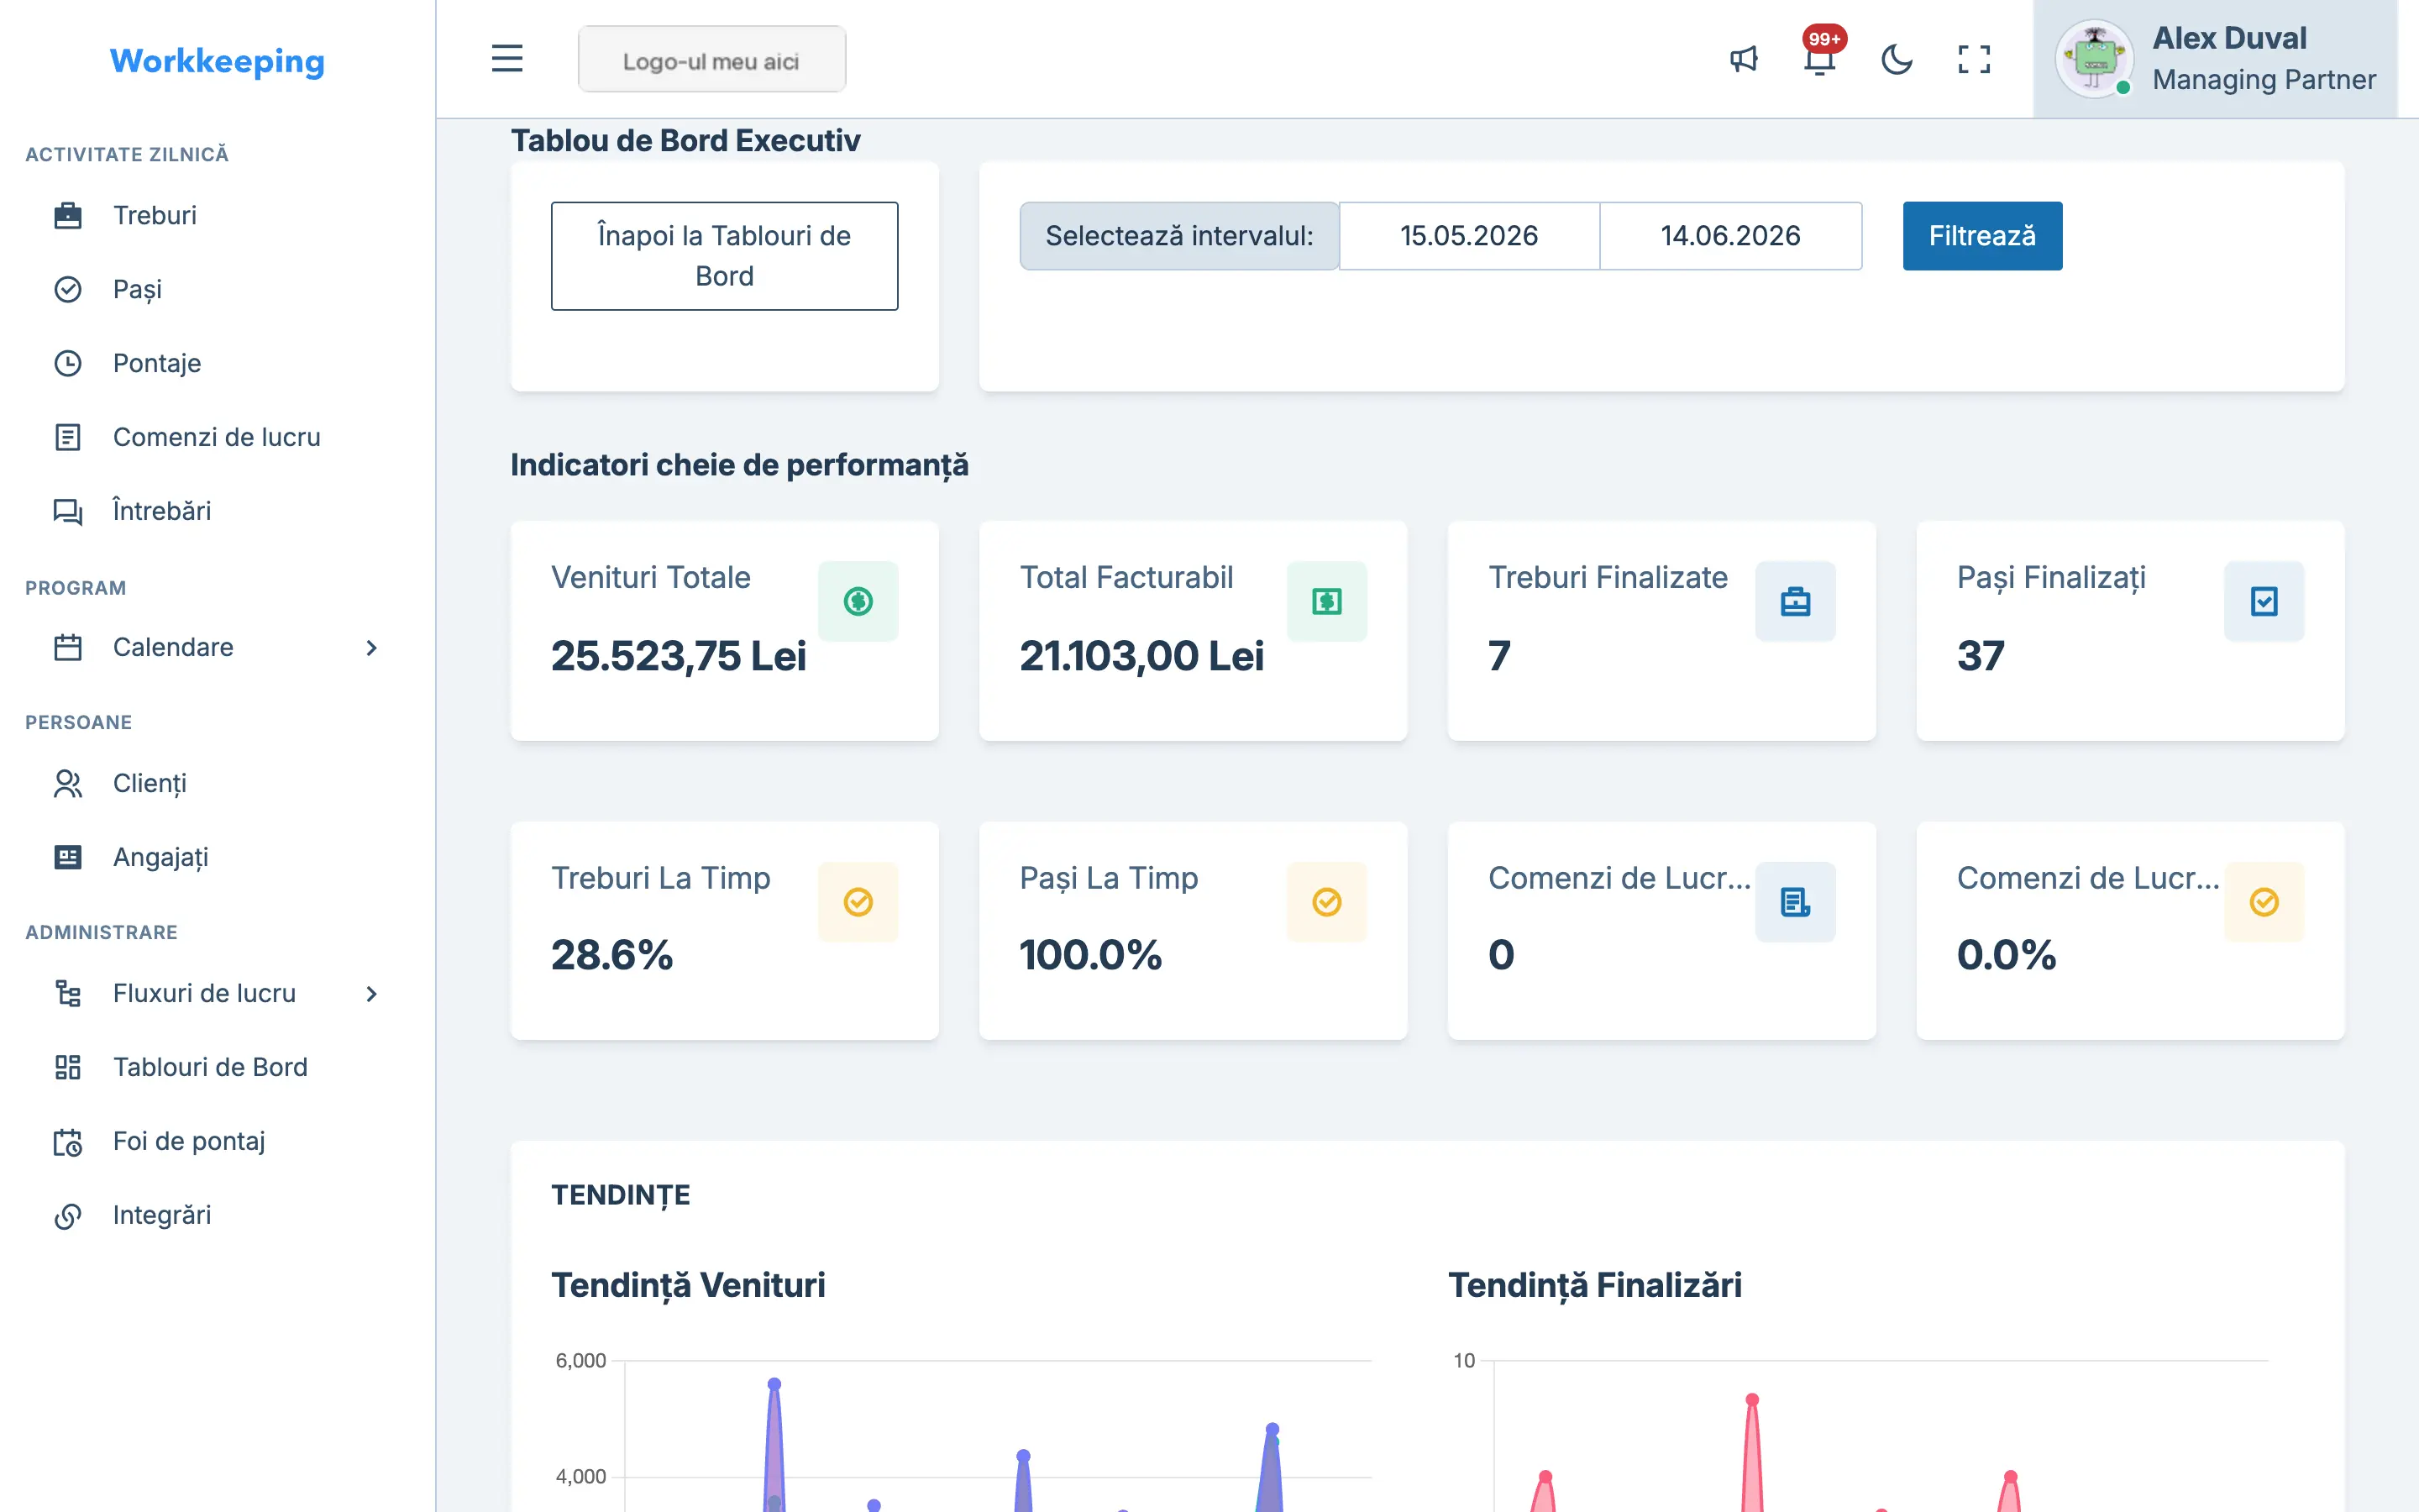Click the Treburi Finalizate briefcase icon
The height and width of the screenshot is (1512, 2419).
(x=1795, y=601)
